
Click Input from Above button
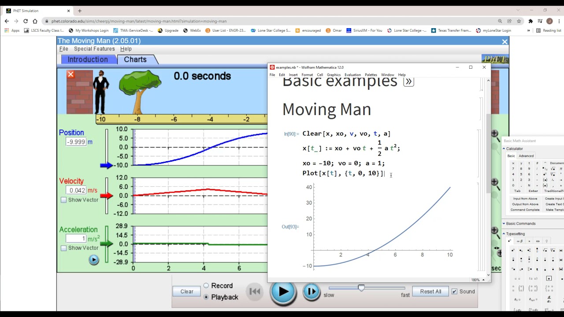(x=525, y=199)
